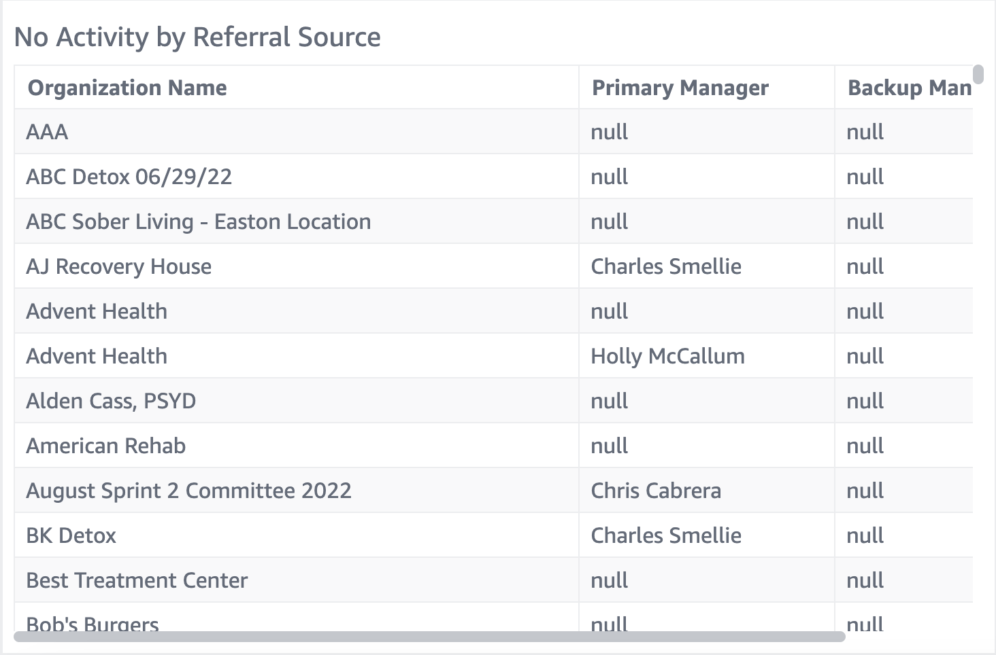The width and height of the screenshot is (996, 655).
Task: Click Holly McCallum in Primary Manager column
Action: click(x=667, y=356)
